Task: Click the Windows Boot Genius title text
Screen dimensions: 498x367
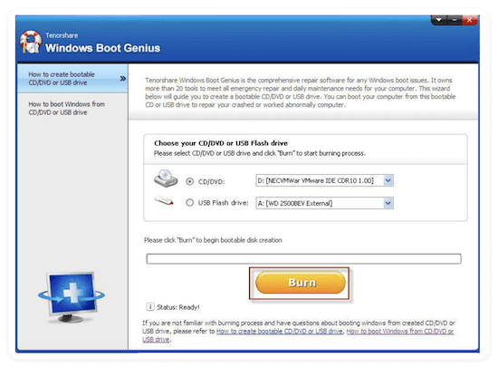Action: tap(102, 48)
